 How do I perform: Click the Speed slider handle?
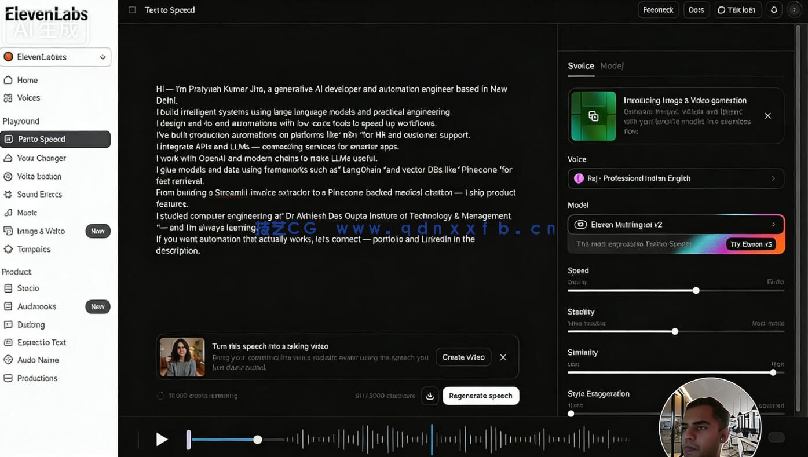tap(696, 291)
